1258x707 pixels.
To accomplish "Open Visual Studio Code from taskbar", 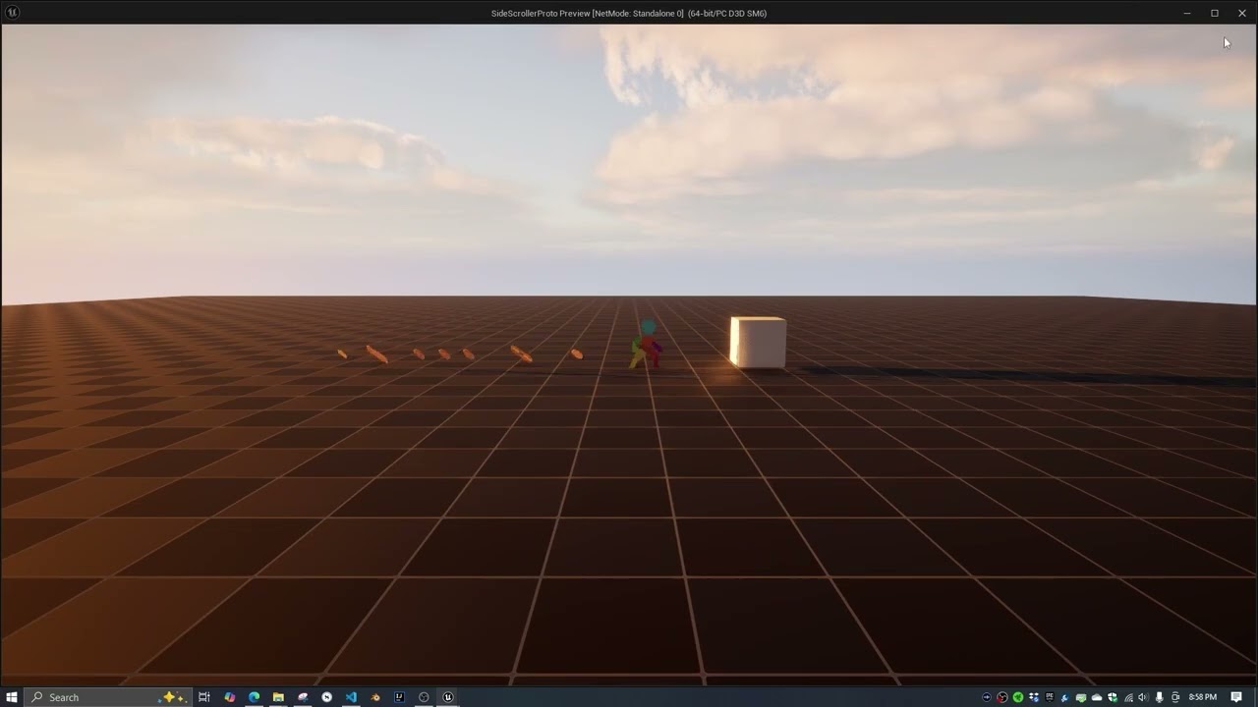I will coord(351,697).
